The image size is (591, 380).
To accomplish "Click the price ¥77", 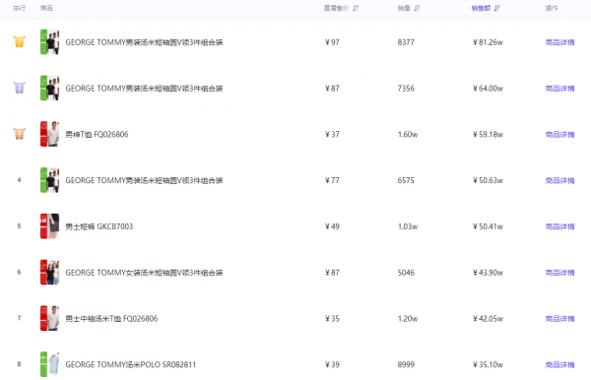I will pyautogui.click(x=333, y=180).
